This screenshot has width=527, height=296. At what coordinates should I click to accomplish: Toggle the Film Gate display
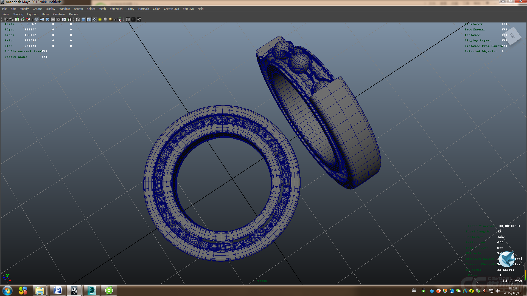42,19
